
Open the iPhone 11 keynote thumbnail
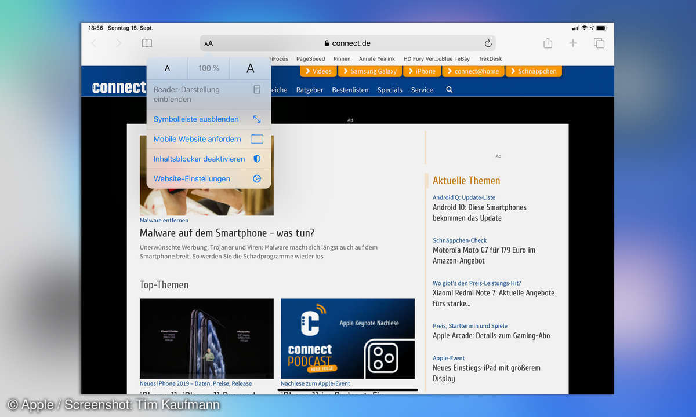click(x=206, y=338)
